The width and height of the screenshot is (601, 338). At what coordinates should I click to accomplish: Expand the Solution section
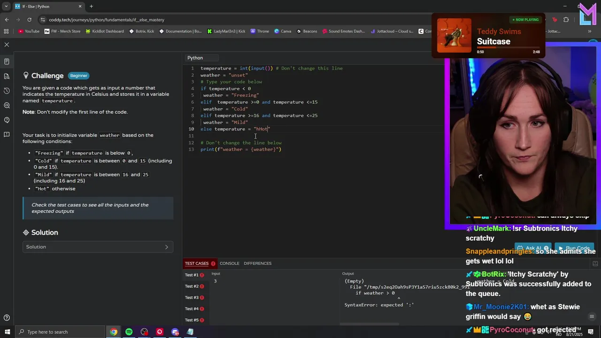(x=98, y=247)
